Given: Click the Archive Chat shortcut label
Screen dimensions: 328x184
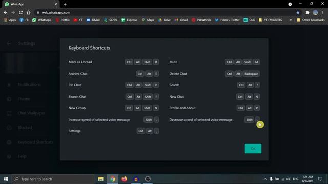Looking at the screenshot, I should (x=78, y=74).
